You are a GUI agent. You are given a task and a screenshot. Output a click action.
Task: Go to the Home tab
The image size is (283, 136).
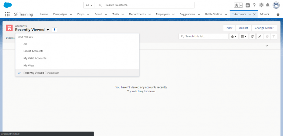pyautogui.click(x=44, y=14)
